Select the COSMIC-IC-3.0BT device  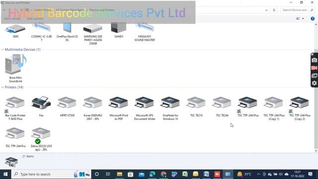(41, 32)
